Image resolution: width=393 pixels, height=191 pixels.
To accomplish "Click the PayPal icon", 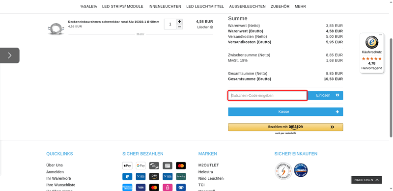I will click(x=127, y=176).
